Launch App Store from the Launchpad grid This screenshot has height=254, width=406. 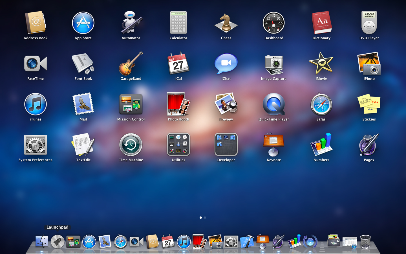(x=83, y=23)
